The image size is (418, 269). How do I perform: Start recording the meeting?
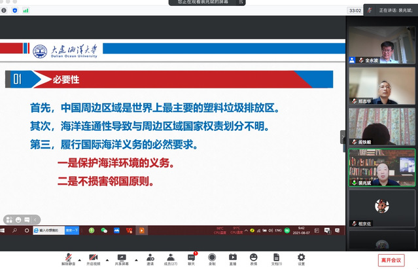(x=212, y=257)
